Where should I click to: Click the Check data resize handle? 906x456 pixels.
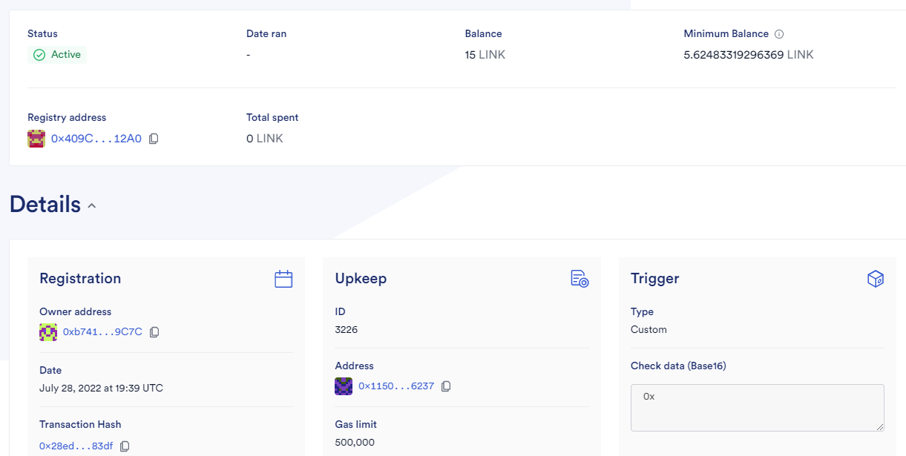880,427
